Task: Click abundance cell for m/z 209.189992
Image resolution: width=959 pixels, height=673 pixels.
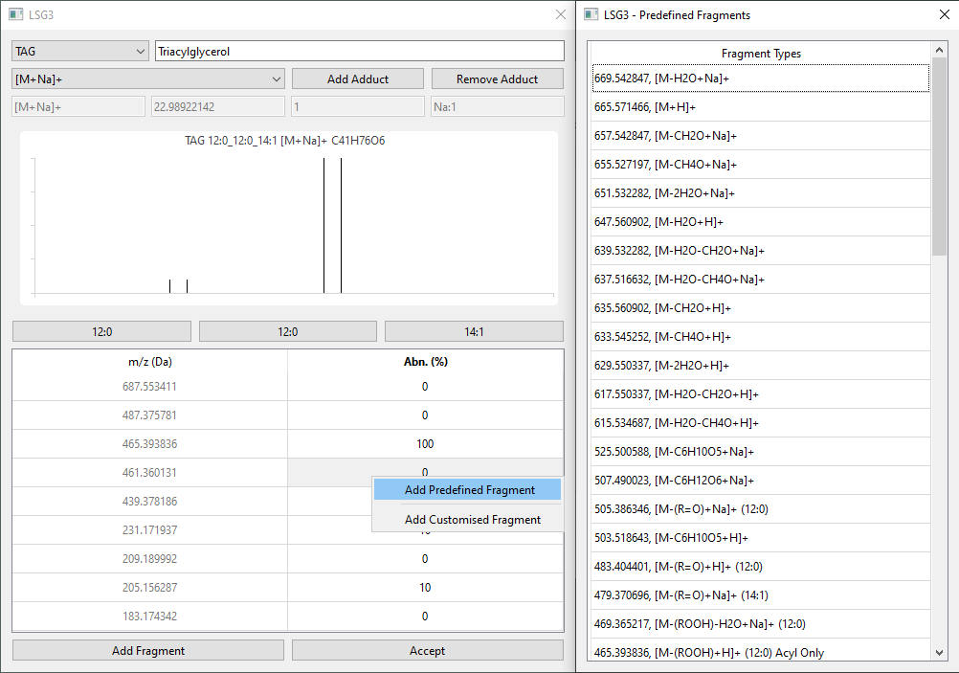Action: [426, 559]
